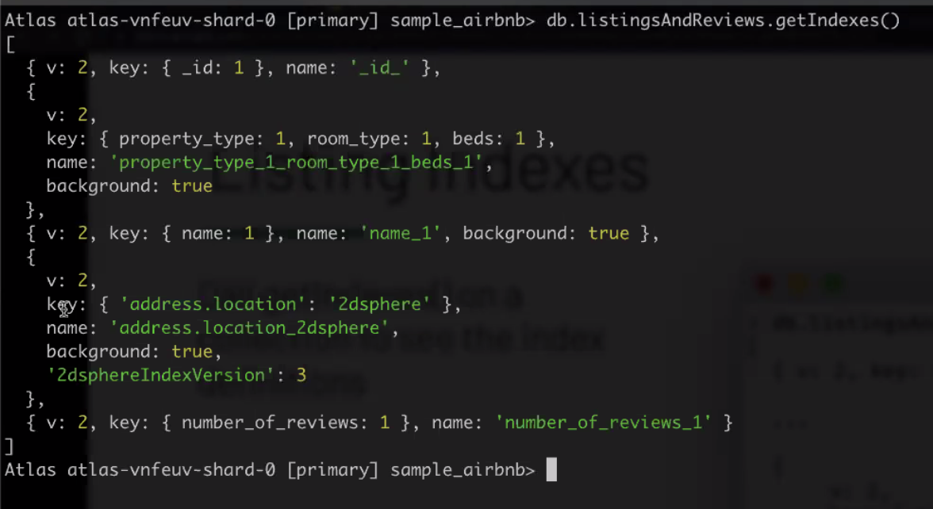Click the 'property_type_1_room_type_1_beds_1' index name
The width and height of the screenshot is (933, 509).
pos(296,163)
